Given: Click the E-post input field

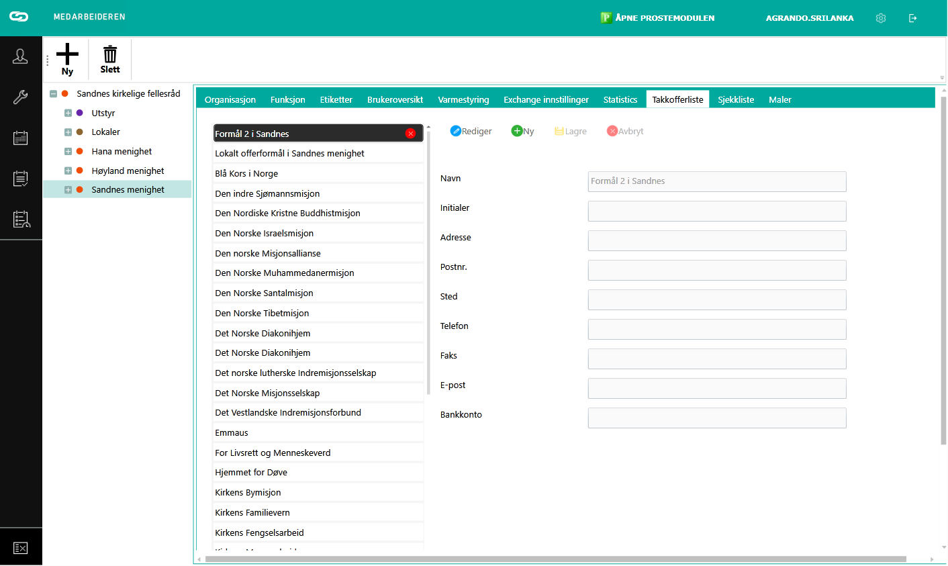Looking at the screenshot, I should click(717, 388).
